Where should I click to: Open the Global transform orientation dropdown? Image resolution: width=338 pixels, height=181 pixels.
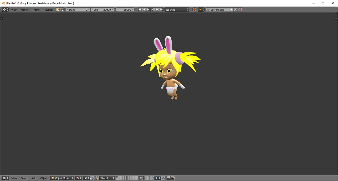click(x=106, y=178)
